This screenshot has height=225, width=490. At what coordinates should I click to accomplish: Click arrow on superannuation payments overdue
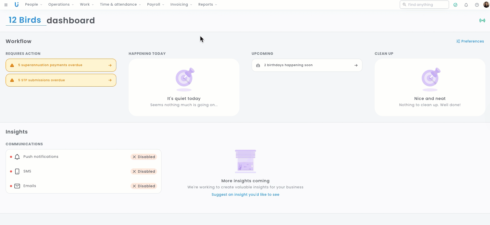pos(110,65)
